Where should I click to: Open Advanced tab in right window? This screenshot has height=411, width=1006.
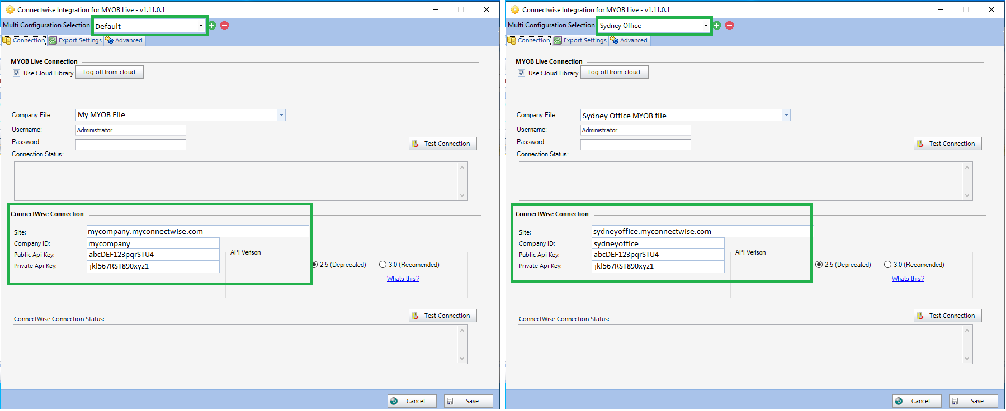click(x=629, y=40)
